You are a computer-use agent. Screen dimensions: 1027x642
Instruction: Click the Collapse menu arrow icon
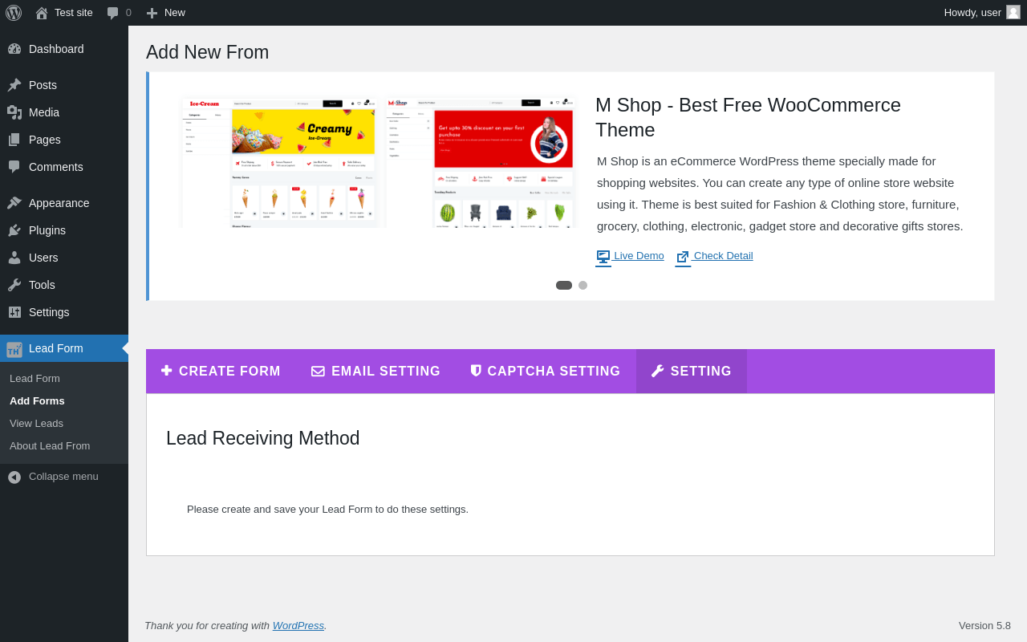click(x=14, y=477)
